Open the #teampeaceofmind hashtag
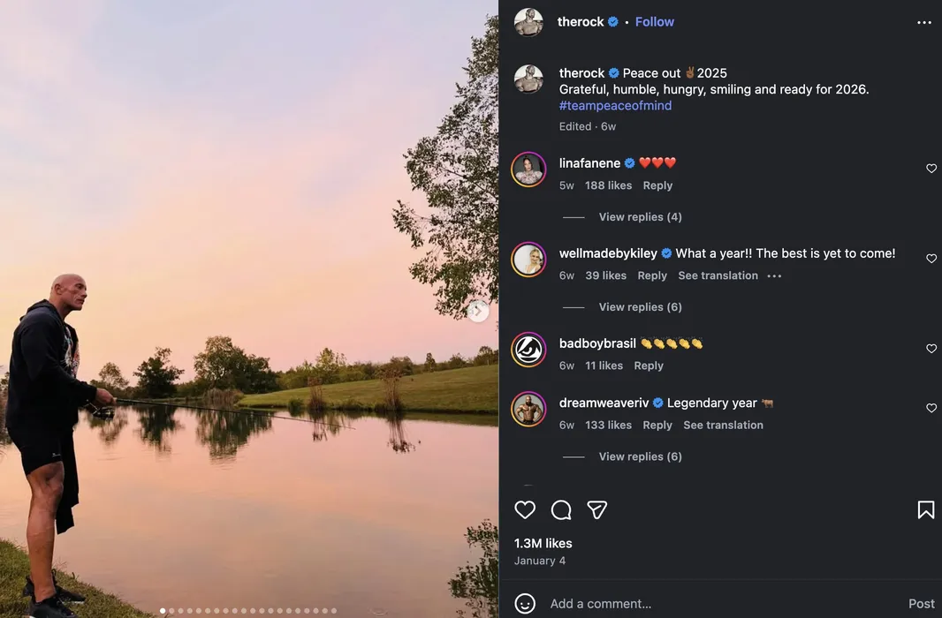942x618 pixels. coord(615,106)
